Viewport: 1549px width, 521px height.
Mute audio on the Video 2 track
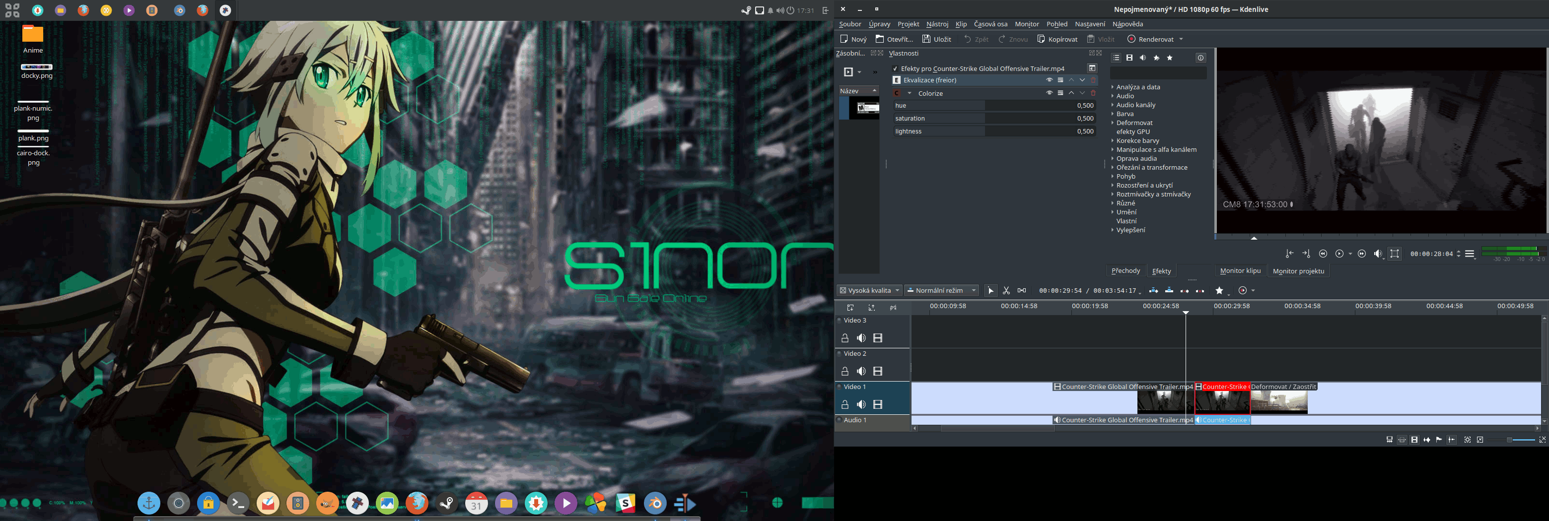pos(861,371)
